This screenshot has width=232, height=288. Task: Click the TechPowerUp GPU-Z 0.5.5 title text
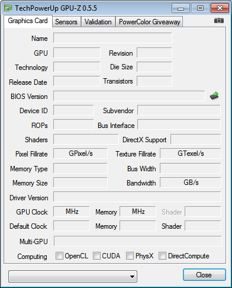pos(56,8)
